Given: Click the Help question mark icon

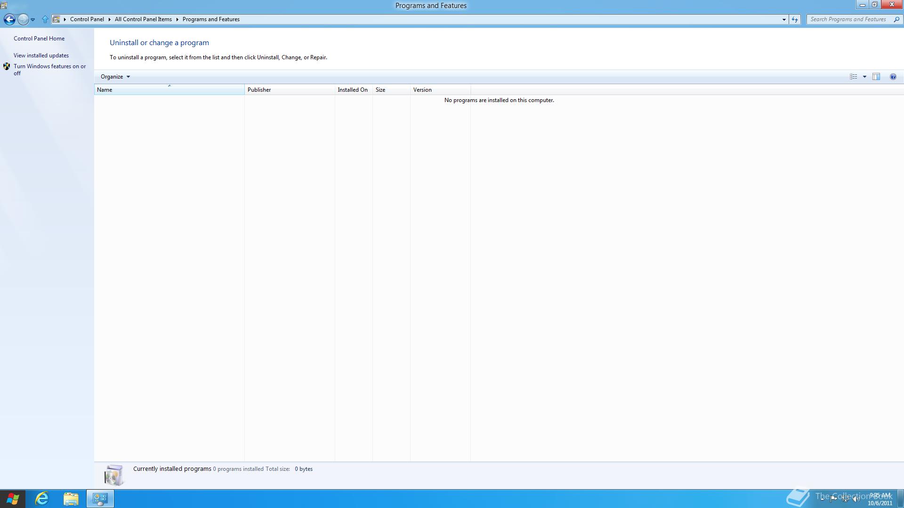Looking at the screenshot, I should [893, 77].
